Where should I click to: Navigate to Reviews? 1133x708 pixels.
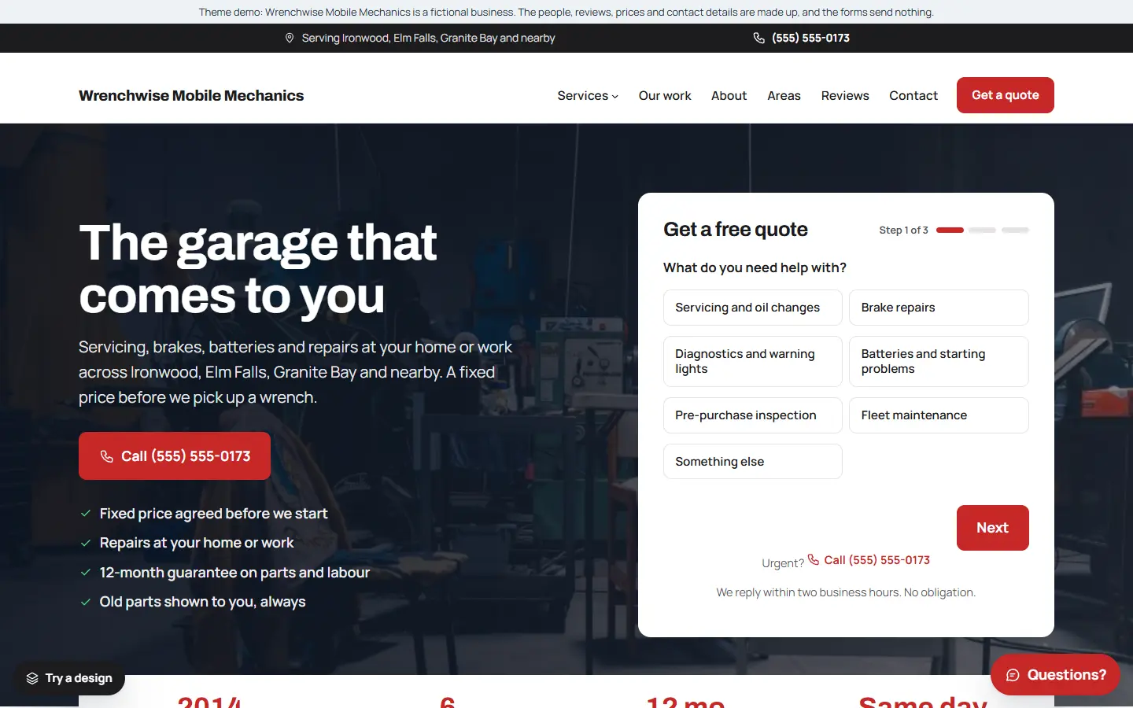click(x=845, y=95)
